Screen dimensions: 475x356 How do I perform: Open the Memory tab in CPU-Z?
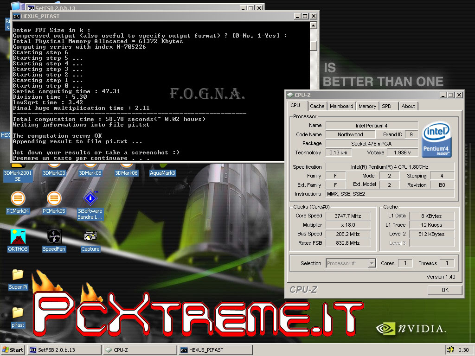pyautogui.click(x=367, y=106)
